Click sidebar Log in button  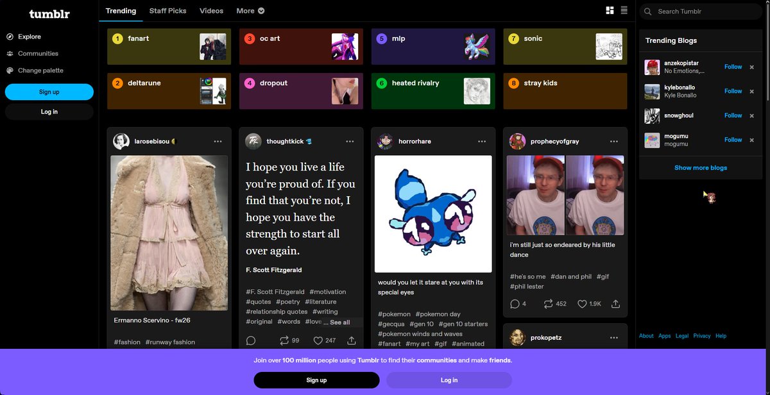click(x=49, y=112)
